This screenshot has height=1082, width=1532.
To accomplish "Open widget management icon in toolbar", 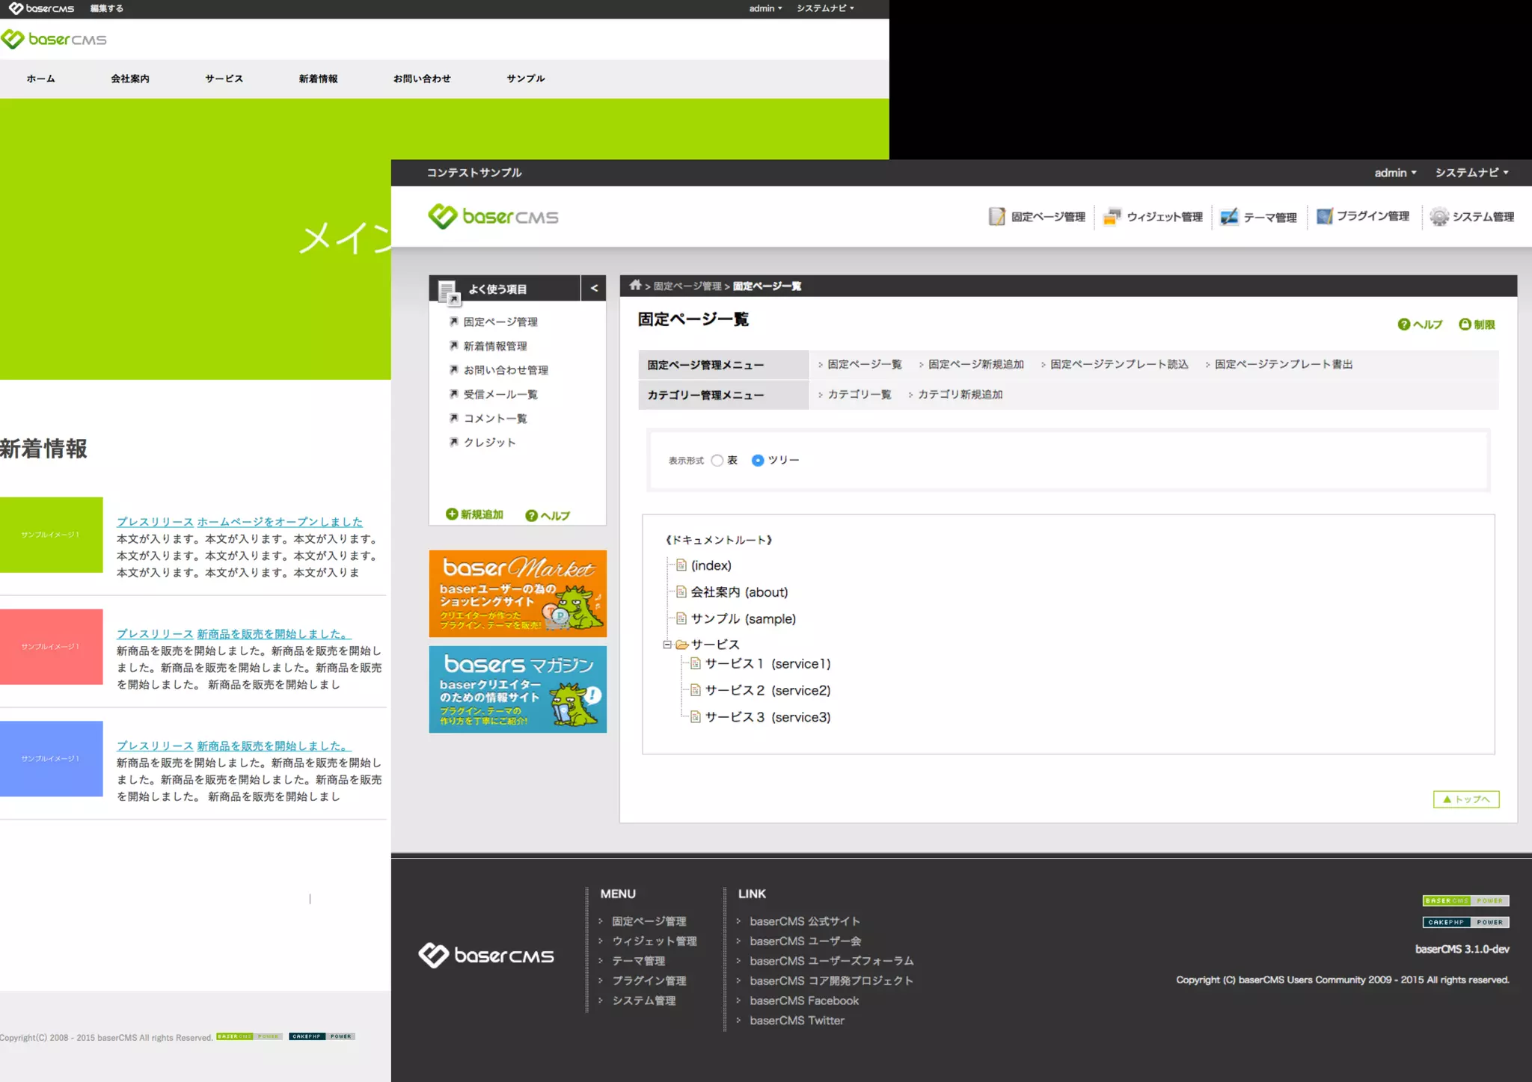I will [x=1112, y=217].
